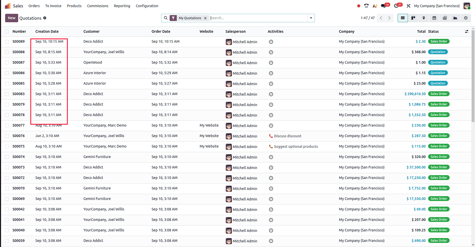Viewport: 475px width, 247px height.
Task: Open the Quotations gear actions menu
Action: pos(45,18)
